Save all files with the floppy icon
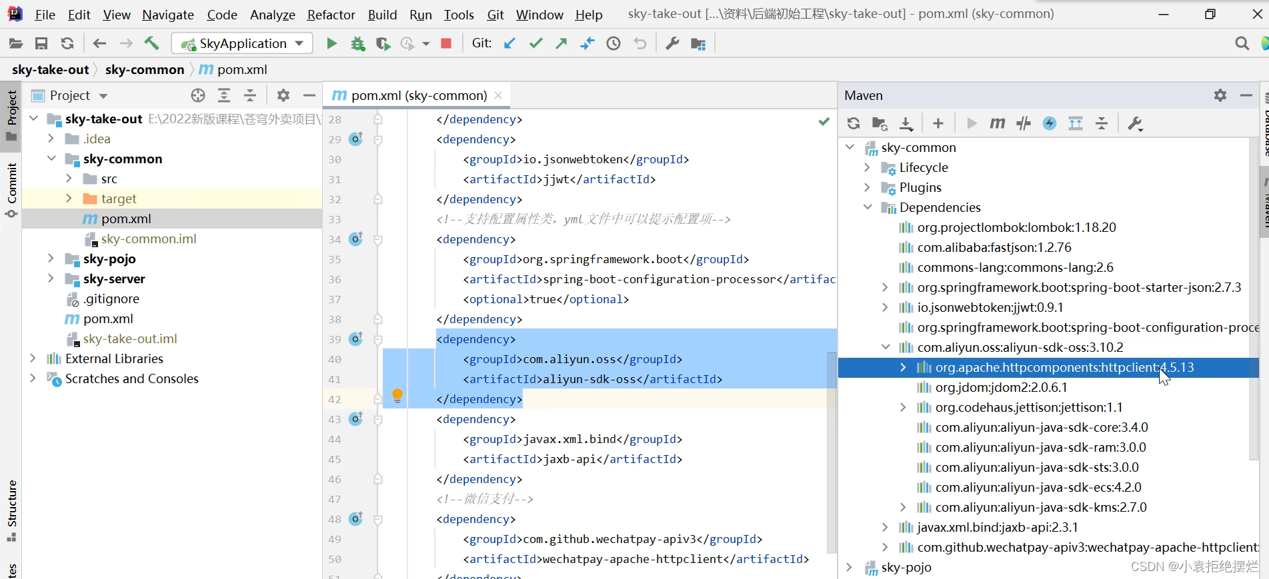The width and height of the screenshot is (1269, 579). (41, 43)
